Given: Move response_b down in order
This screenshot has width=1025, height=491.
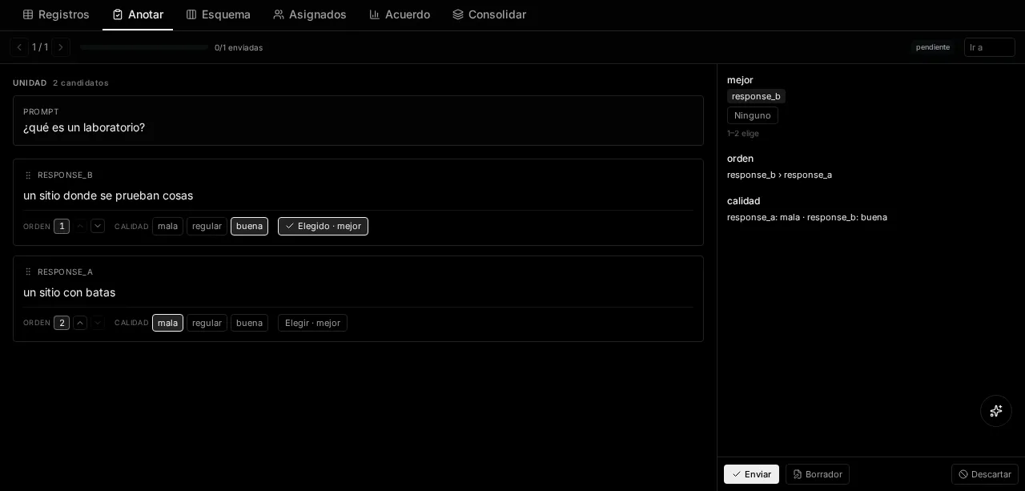Looking at the screenshot, I should tap(98, 226).
